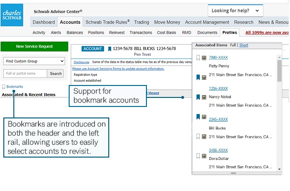This screenshot has height=191, width=290.
Task: Click the account icon beside Nancy Nickel
Action: coord(204,97)
